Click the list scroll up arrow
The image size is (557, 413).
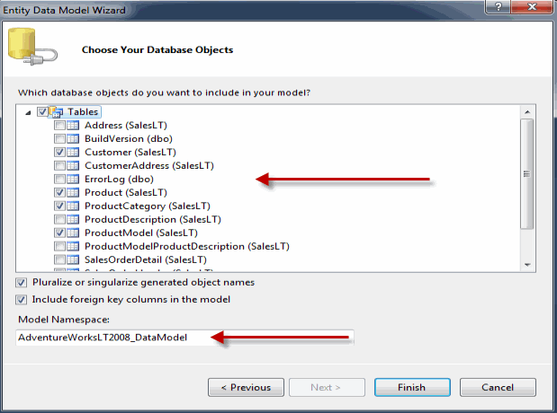(x=527, y=112)
